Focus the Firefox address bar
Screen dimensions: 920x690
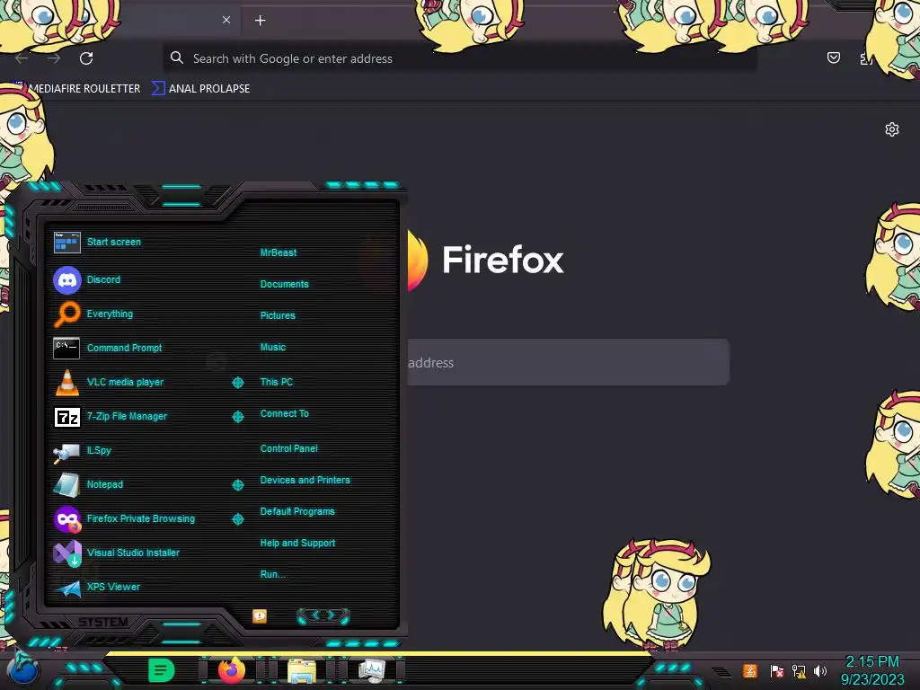pos(460,58)
